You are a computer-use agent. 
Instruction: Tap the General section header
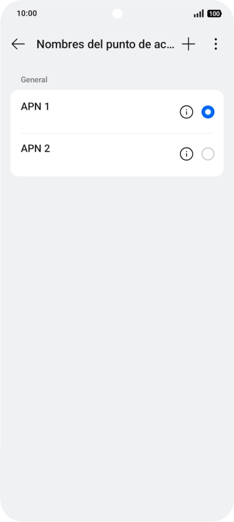34,79
